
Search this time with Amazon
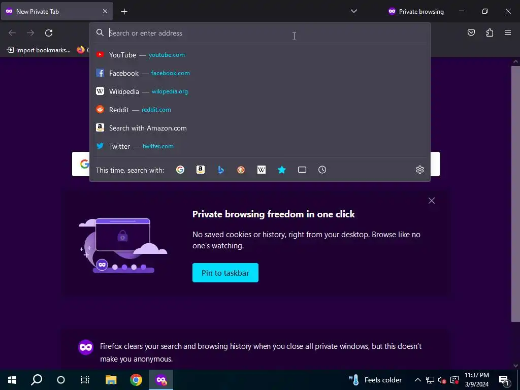(200, 170)
